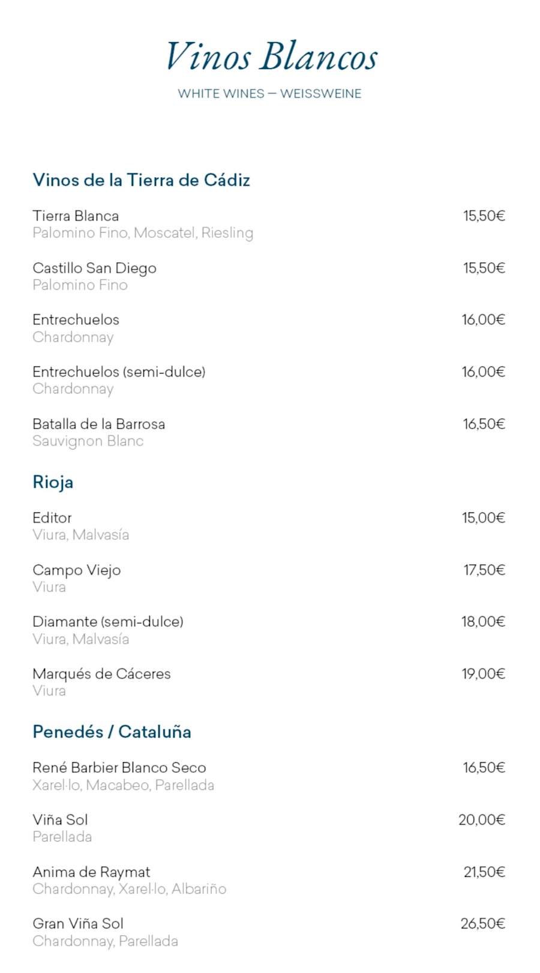Click the Sauvignon Blanc grape description
This screenshot has height=973, width=540.
(88, 441)
